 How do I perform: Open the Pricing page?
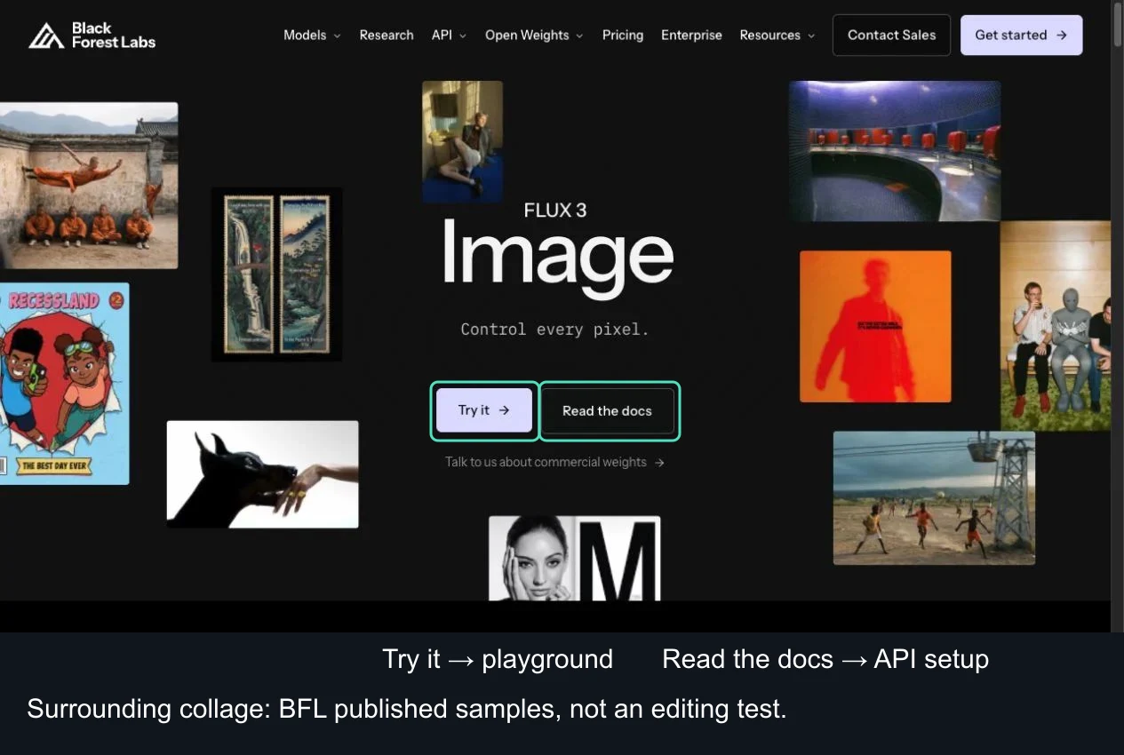tap(623, 36)
